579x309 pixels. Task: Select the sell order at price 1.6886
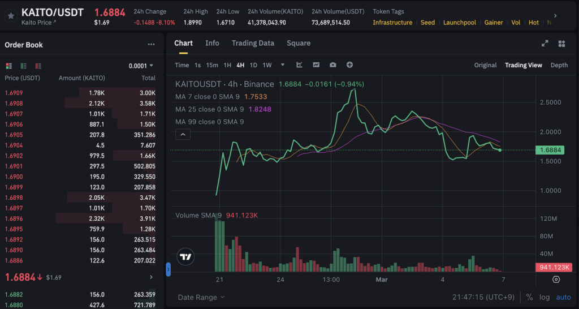point(80,260)
